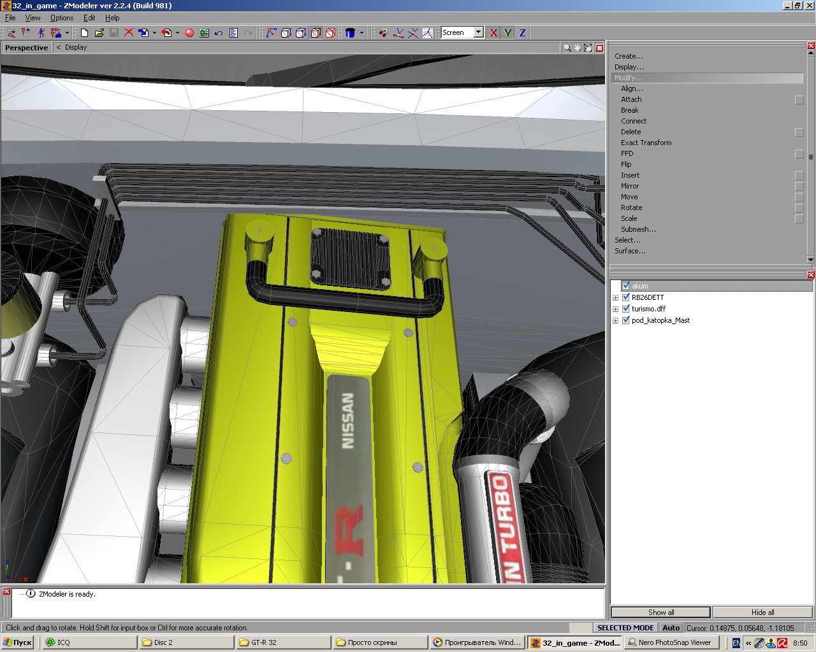Viewport: 816px width, 652px height.
Task: Toggle Z axis lock button
Action: [522, 32]
